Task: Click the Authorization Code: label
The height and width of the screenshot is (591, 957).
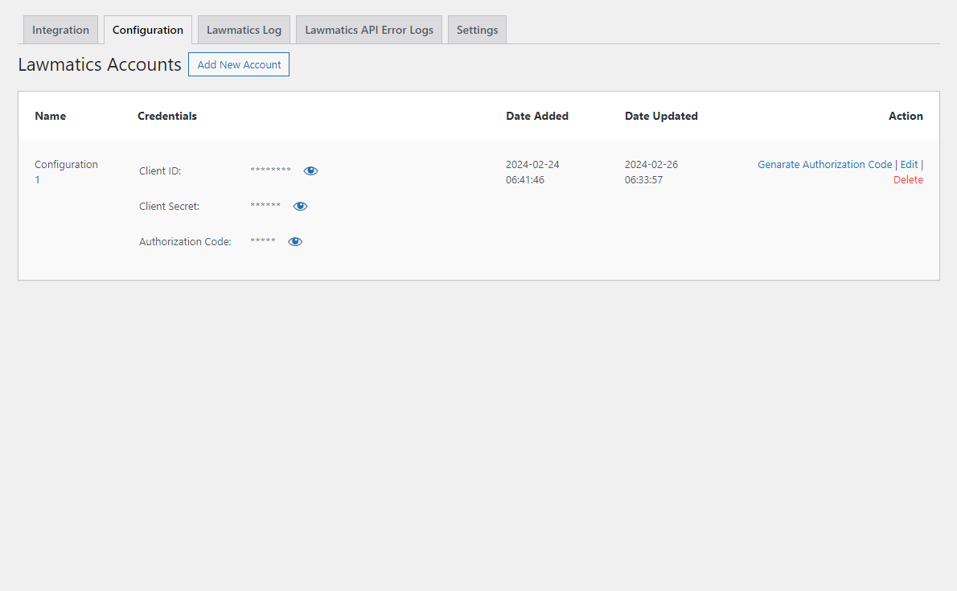Action: click(185, 242)
